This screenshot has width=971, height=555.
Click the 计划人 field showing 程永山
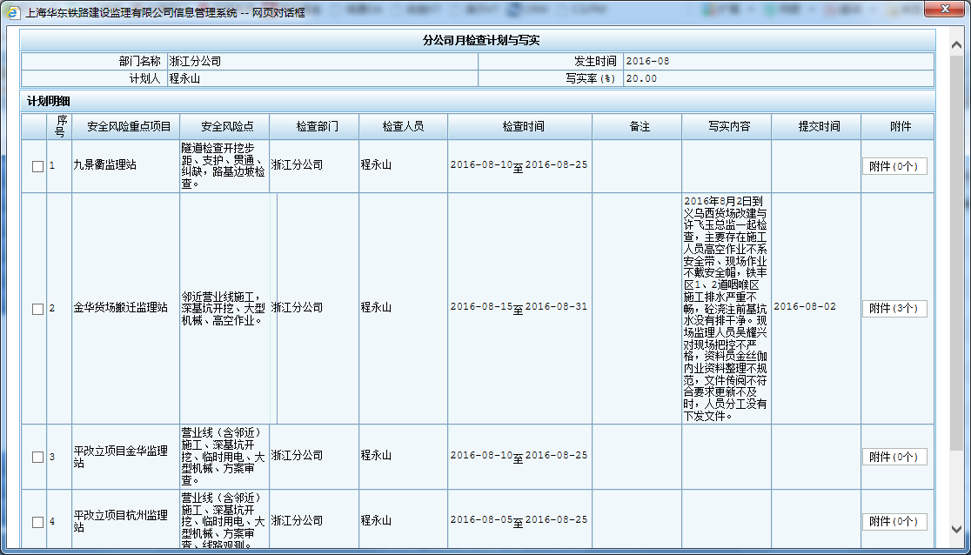tap(320, 78)
